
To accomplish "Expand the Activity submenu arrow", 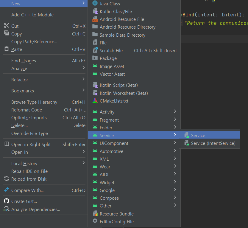I will (175, 111).
